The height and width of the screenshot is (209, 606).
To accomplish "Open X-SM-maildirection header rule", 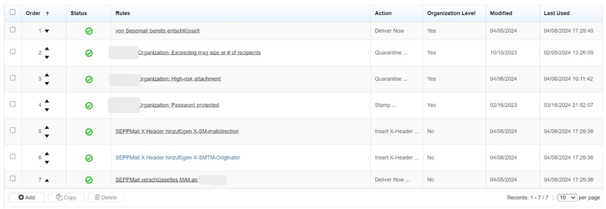I will coord(177,131).
